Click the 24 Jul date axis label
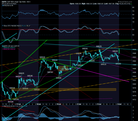138x121 pixels. tap(119, 104)
